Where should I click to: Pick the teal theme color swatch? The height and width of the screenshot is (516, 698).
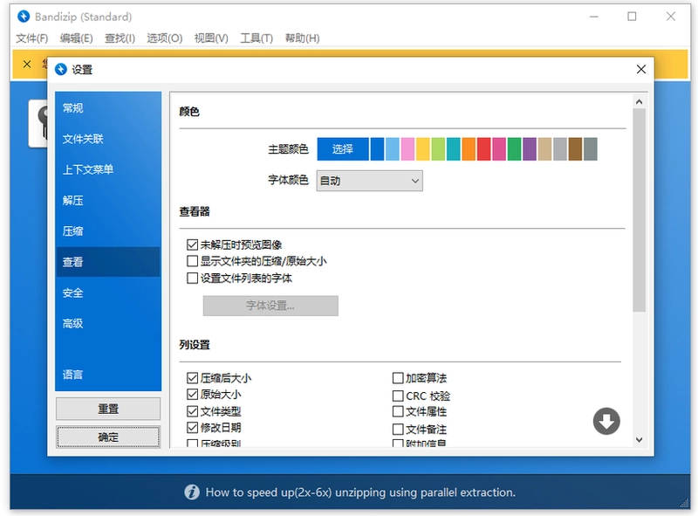click(x=453, y=148)
